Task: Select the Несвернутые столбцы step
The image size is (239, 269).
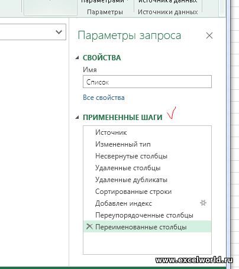Action: click(147, 156)
